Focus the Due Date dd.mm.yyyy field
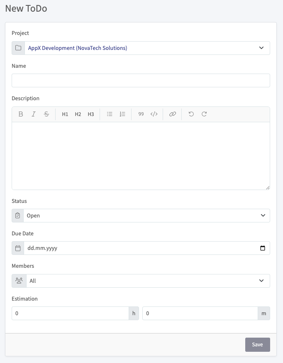 tap(147, 248)
